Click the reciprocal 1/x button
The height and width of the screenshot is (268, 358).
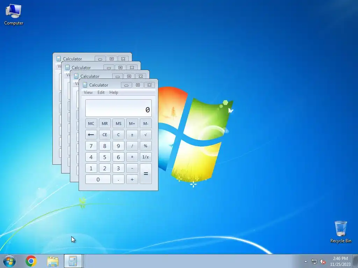tap(146, 157)
